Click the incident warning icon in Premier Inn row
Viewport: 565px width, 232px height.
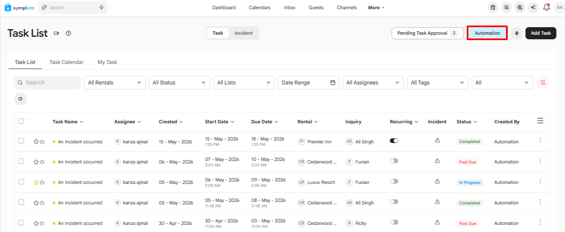pyautogui.click(x=437, y=140)
